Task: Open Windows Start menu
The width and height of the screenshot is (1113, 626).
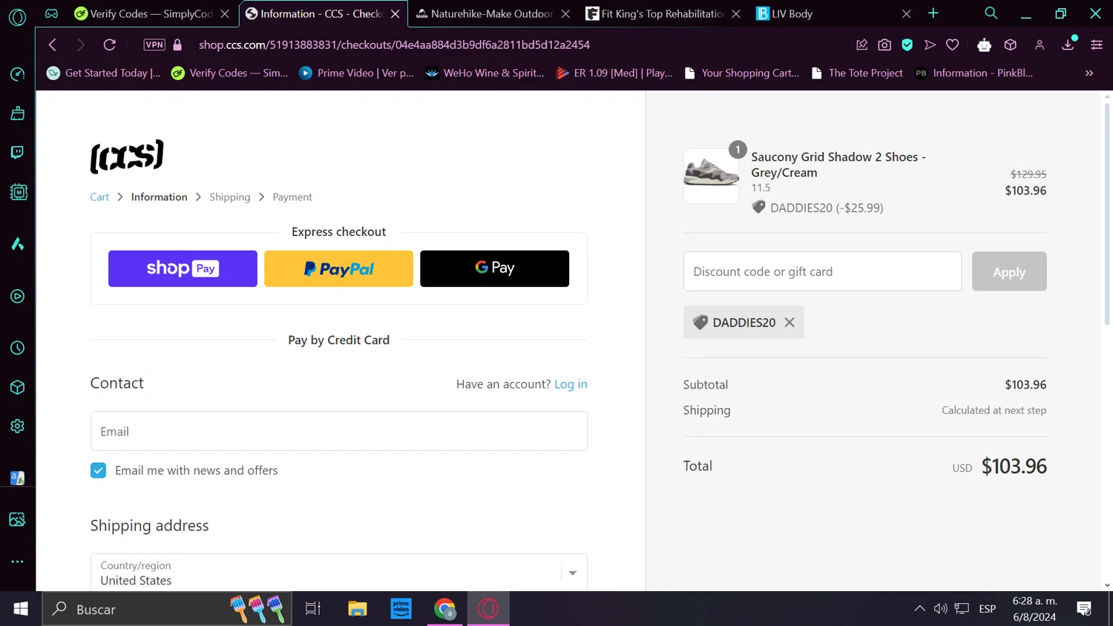Action: click(21, 609)
